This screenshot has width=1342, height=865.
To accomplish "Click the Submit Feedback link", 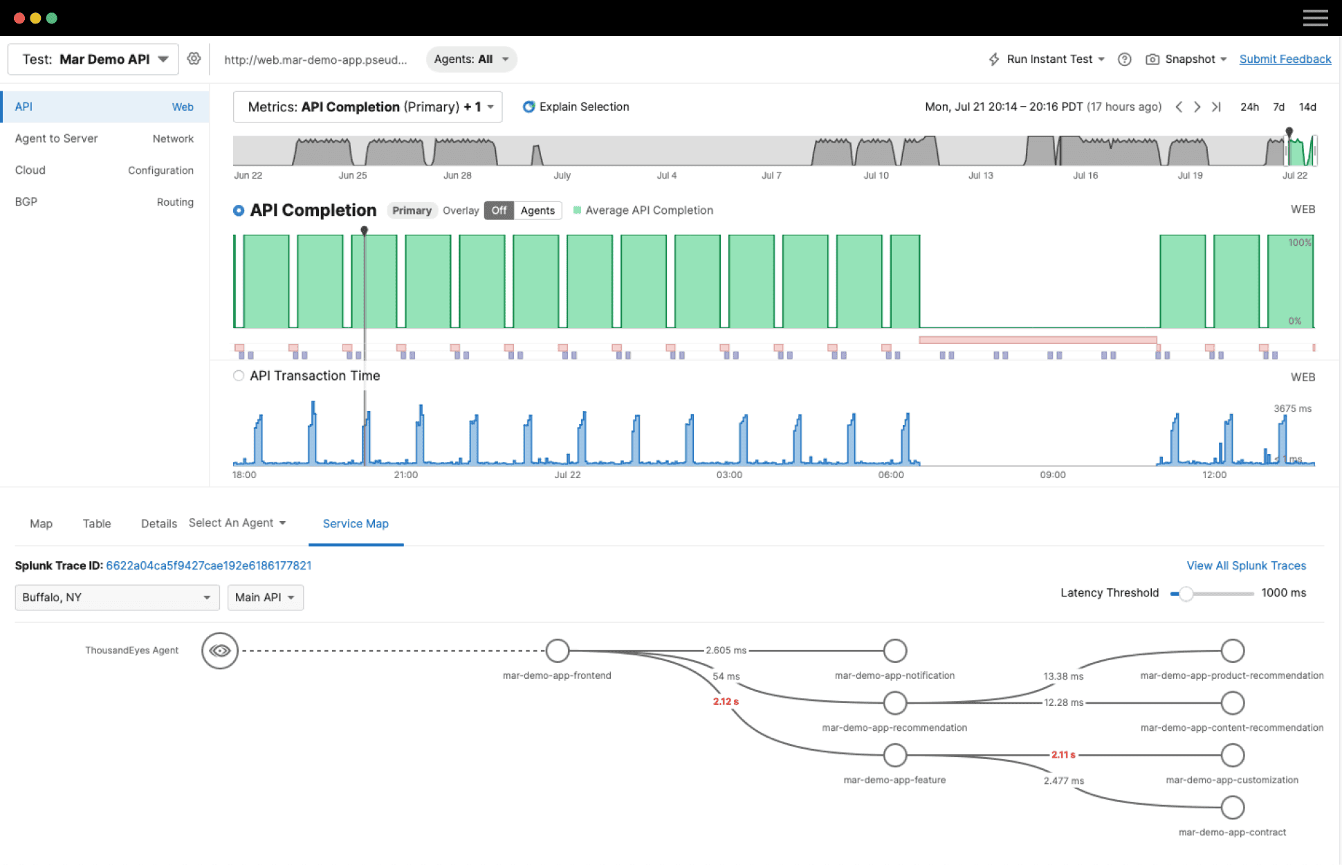I will [x=1285, y=59].
